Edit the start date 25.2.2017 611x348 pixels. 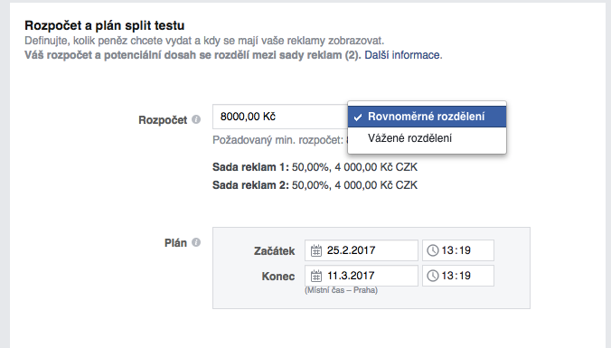tap(362, 250)
